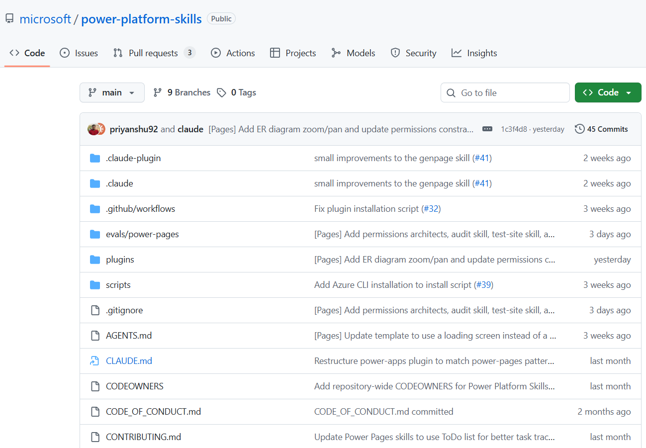This screenshot has height=448, width=646.
Task: Open the 9 Branches link
Action: point(182,92)
